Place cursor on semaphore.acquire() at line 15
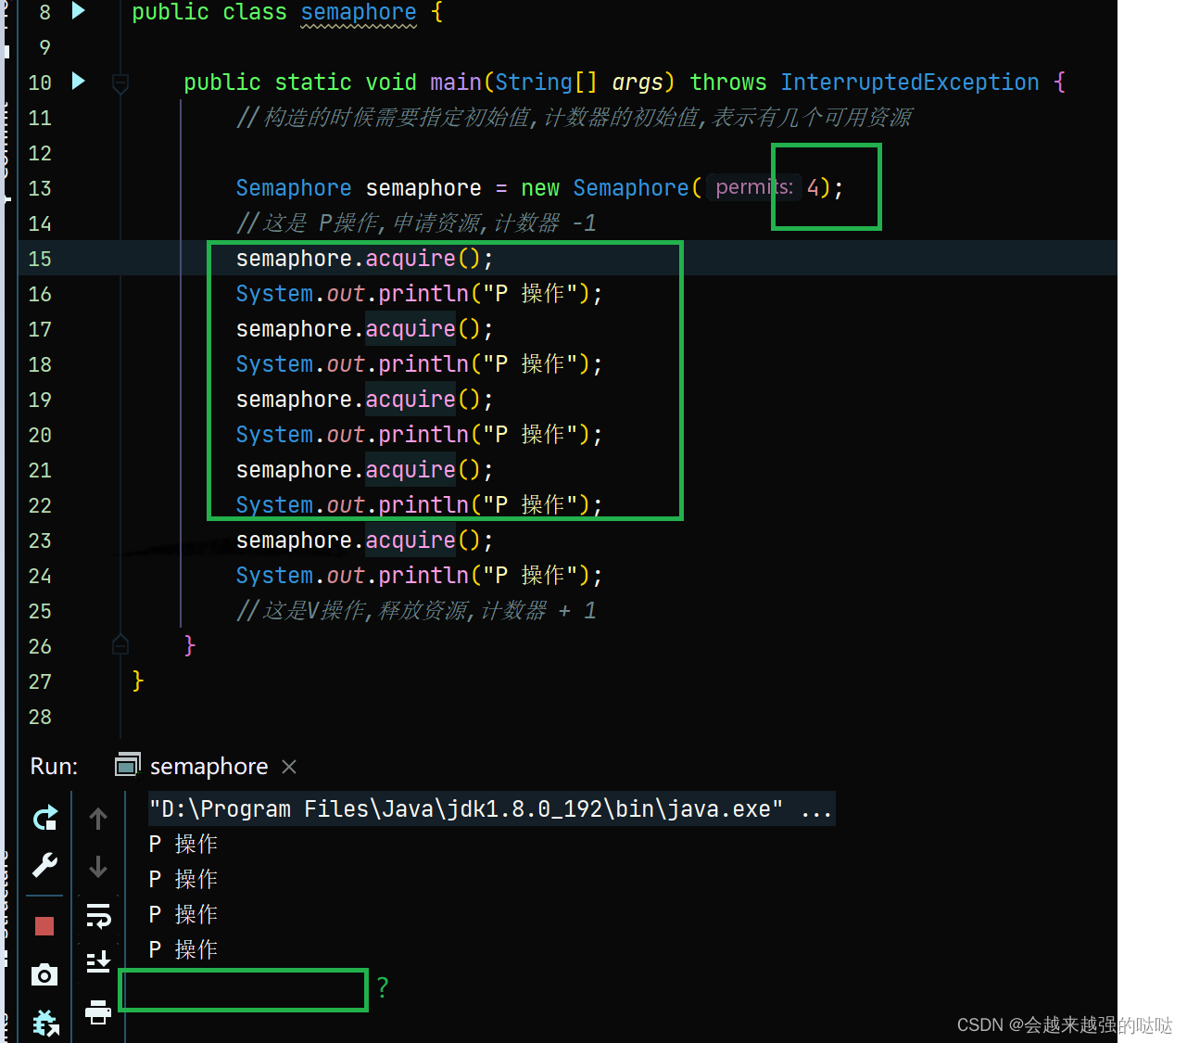The width and height of the screenshot is (1187, 1043). coord(364,259)
